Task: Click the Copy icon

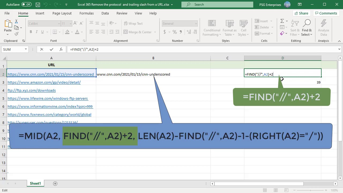Action: tap(16, 28)
